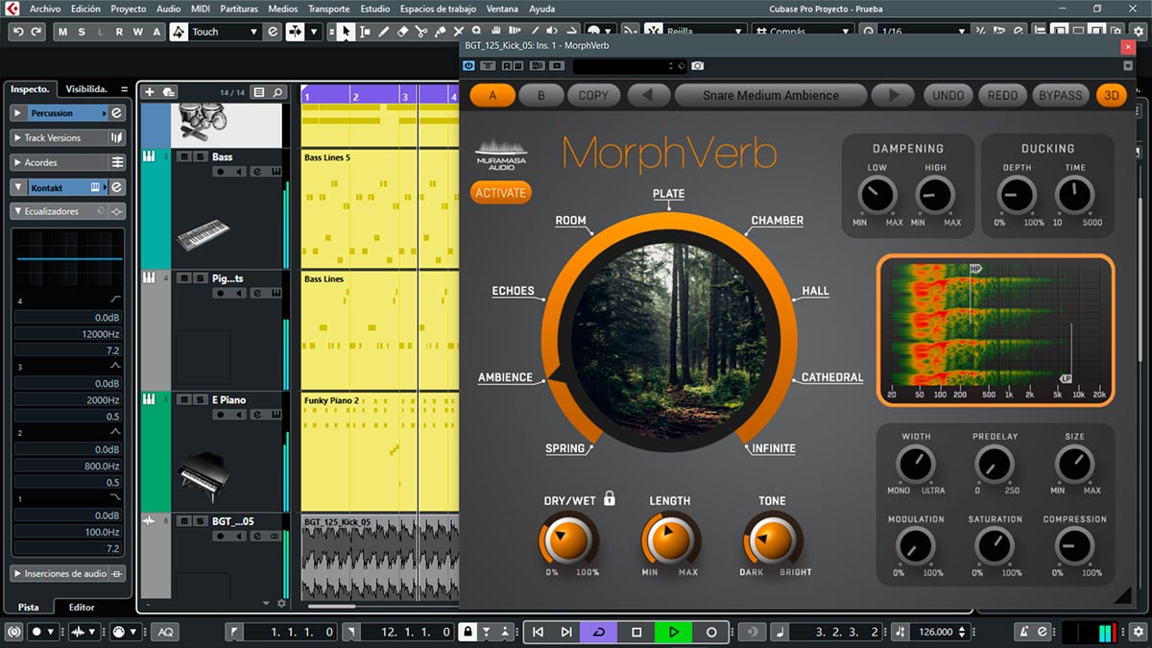
Task: Redo the action in the Cubase toolbar
Action: 36,32
